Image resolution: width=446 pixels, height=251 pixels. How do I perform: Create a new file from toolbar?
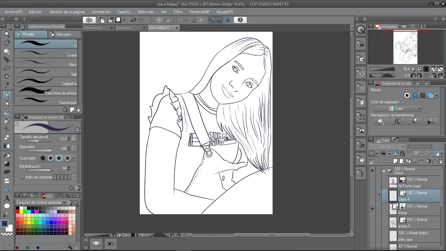(102, 20)
